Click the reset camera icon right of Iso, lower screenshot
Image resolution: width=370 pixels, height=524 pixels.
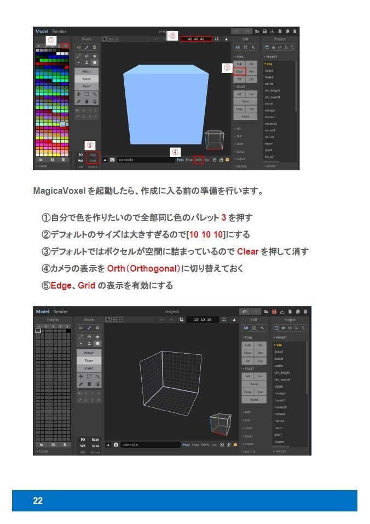222,445
